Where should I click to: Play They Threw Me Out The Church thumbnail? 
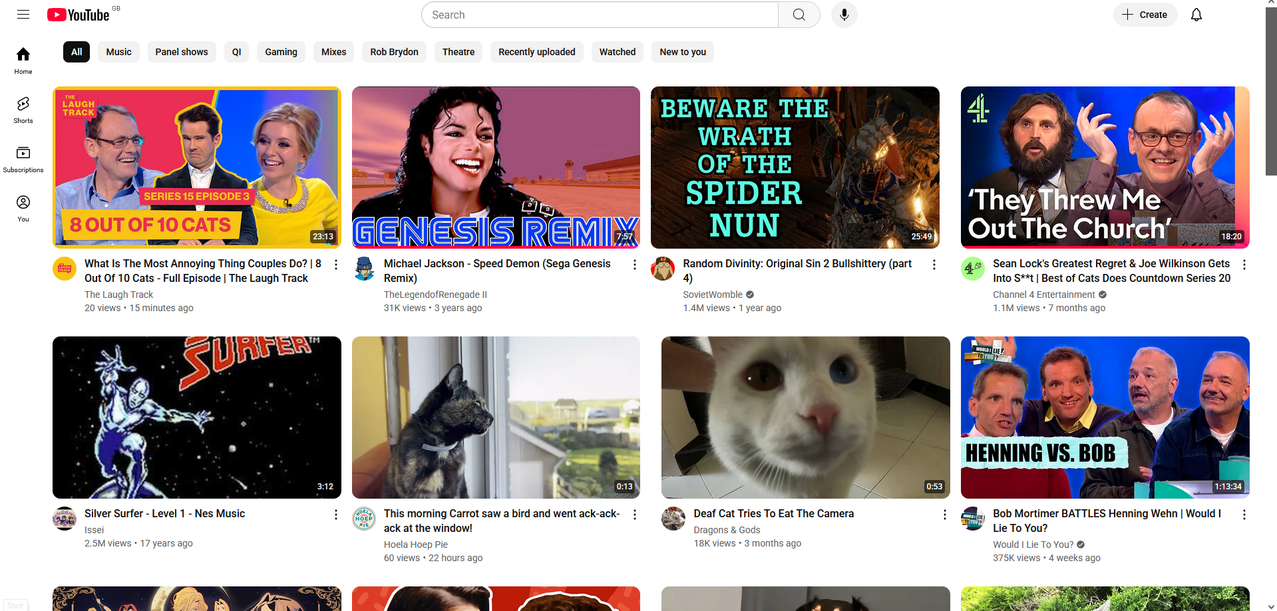tap(1105, 168)
